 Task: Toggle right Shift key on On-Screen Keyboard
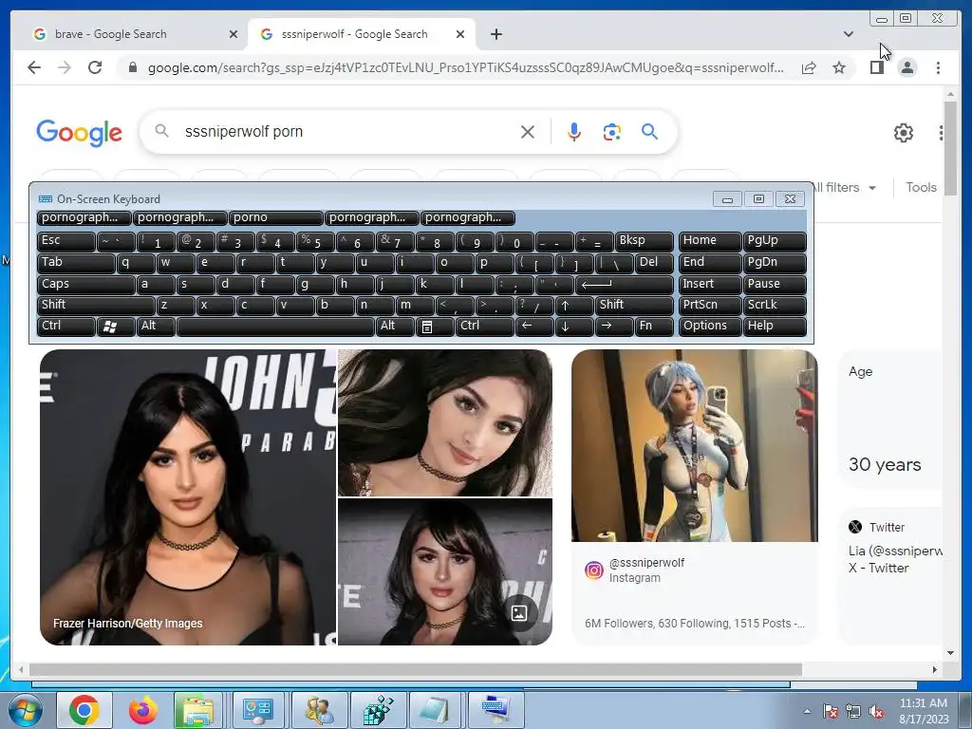pyautogui.click(x=634, y=306)
